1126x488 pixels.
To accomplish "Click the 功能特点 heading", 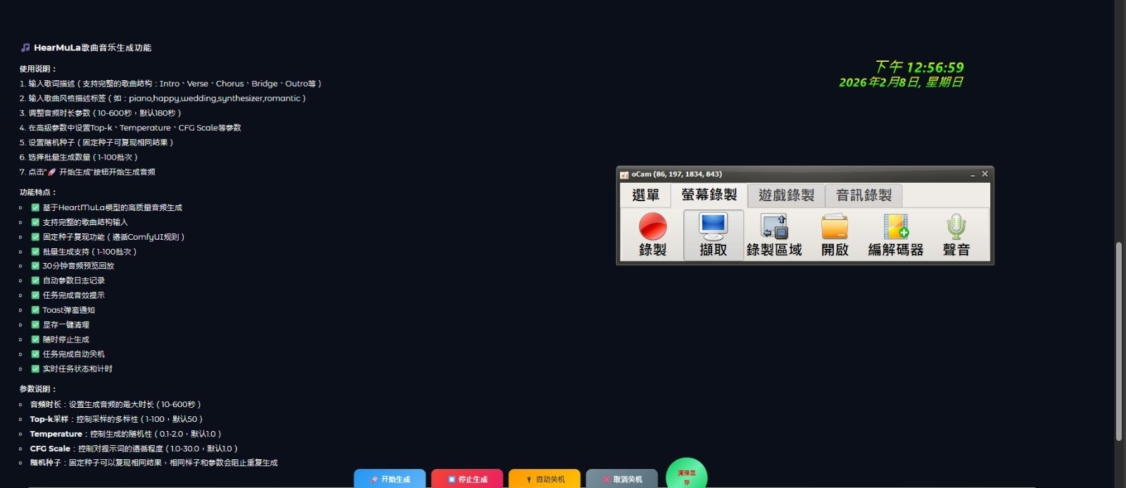I will (38, 192).
